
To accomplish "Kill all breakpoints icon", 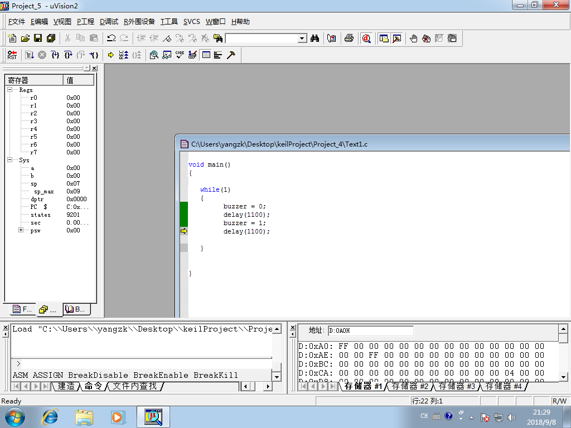I will [x=426, y=38].
